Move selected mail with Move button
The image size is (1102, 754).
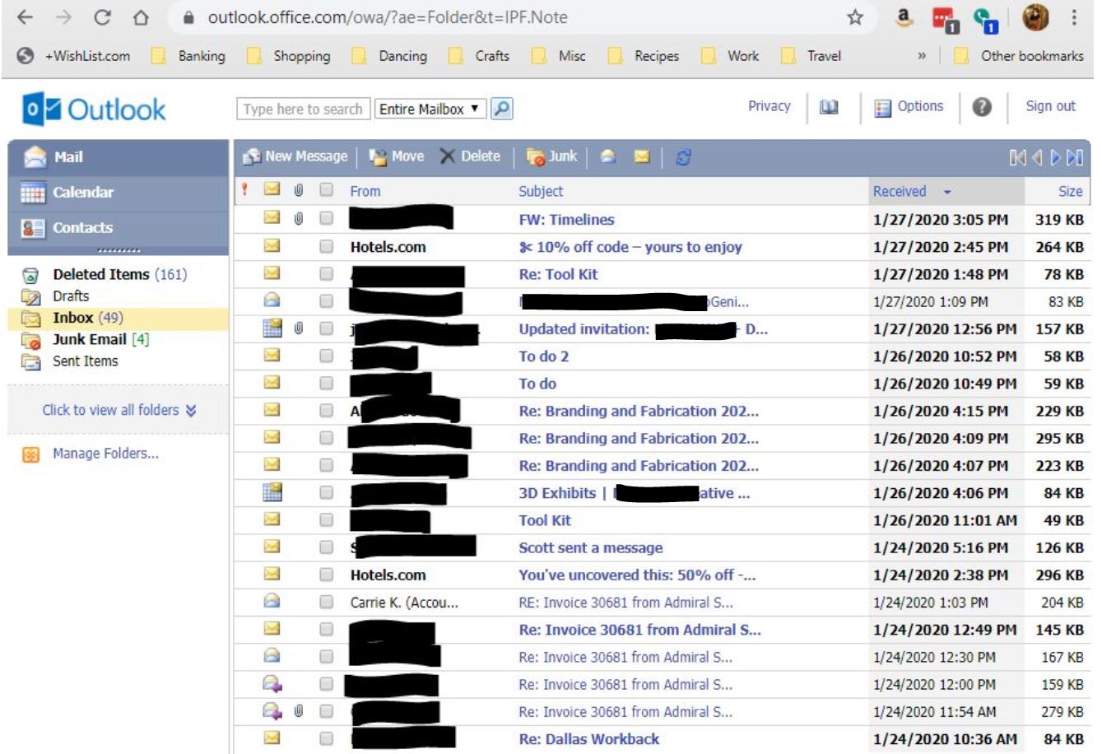click(x=396, y=156)
